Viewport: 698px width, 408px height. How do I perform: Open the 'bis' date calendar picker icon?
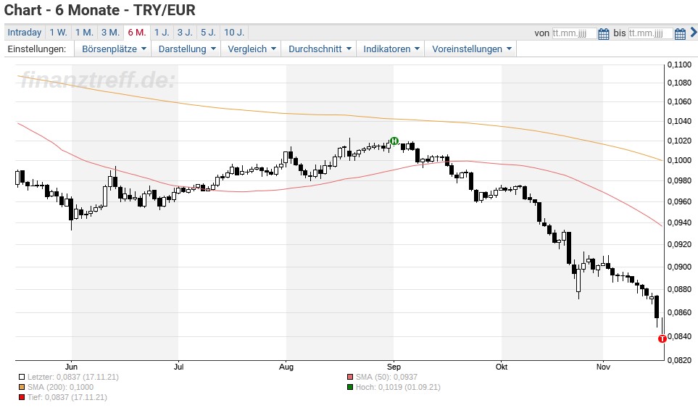tap(680, 33)
